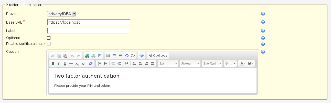The height and width of the screenshot is (103, 331).
Task: Apply block quote formatting
Action: point(126,64)
